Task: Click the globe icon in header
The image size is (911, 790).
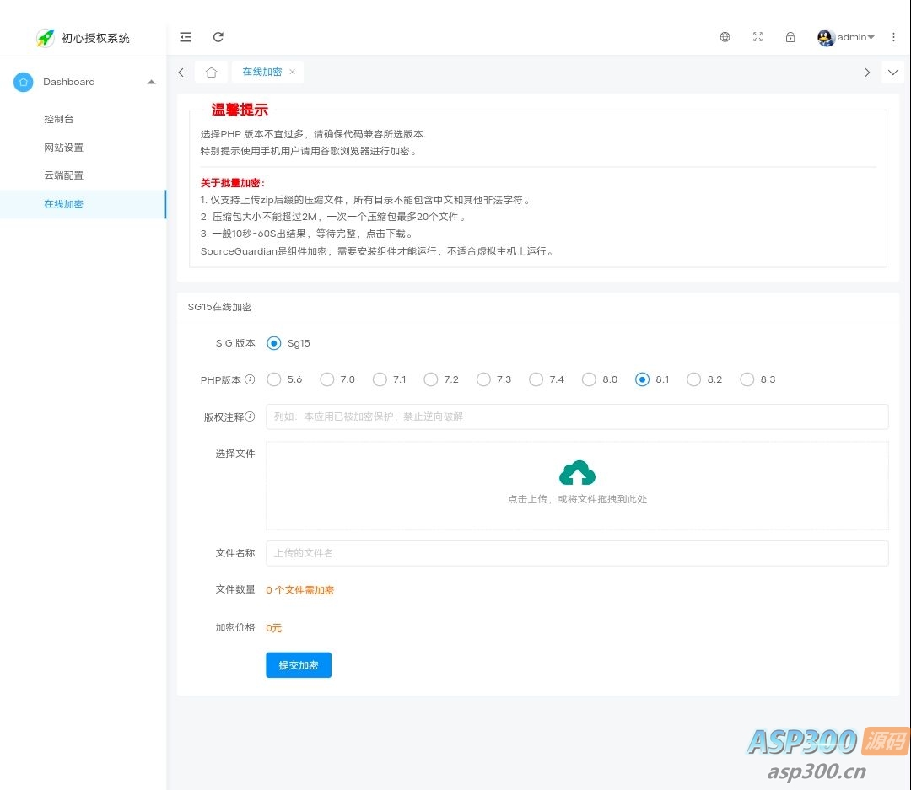Action: (x=725, y=37)
